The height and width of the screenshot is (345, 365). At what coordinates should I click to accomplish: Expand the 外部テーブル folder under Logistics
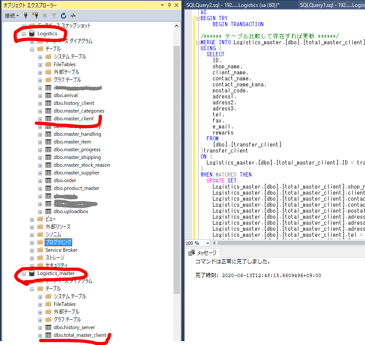[40, 73]
